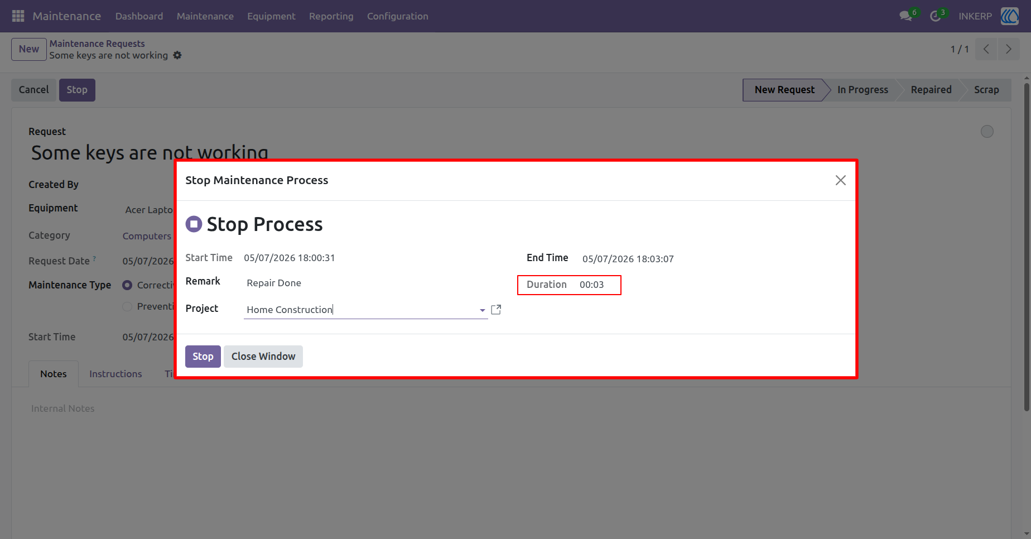Set stage to Repaired
Image resolution: width=1031 pixels, height=539 pixels.
(931, 90)
